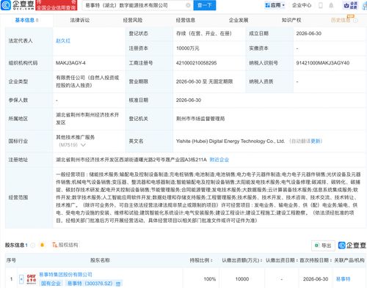Select the 100% shareholding value
Image resolution: width=367 pixels, height=288 pixels.
point(210,279)
